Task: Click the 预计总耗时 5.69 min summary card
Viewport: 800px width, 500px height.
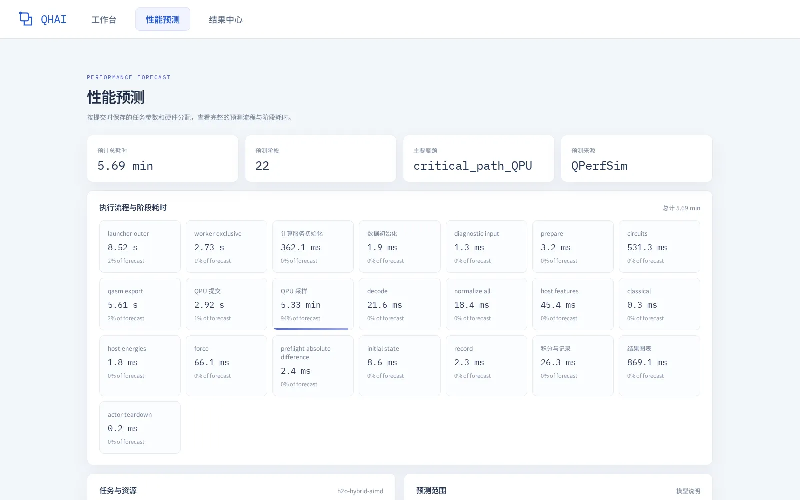Action: 163,159
